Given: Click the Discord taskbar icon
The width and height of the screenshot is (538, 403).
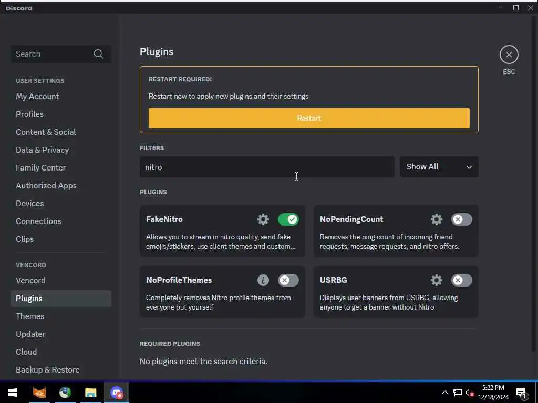Looking at the screenshot, I should [x=117, y=393].
